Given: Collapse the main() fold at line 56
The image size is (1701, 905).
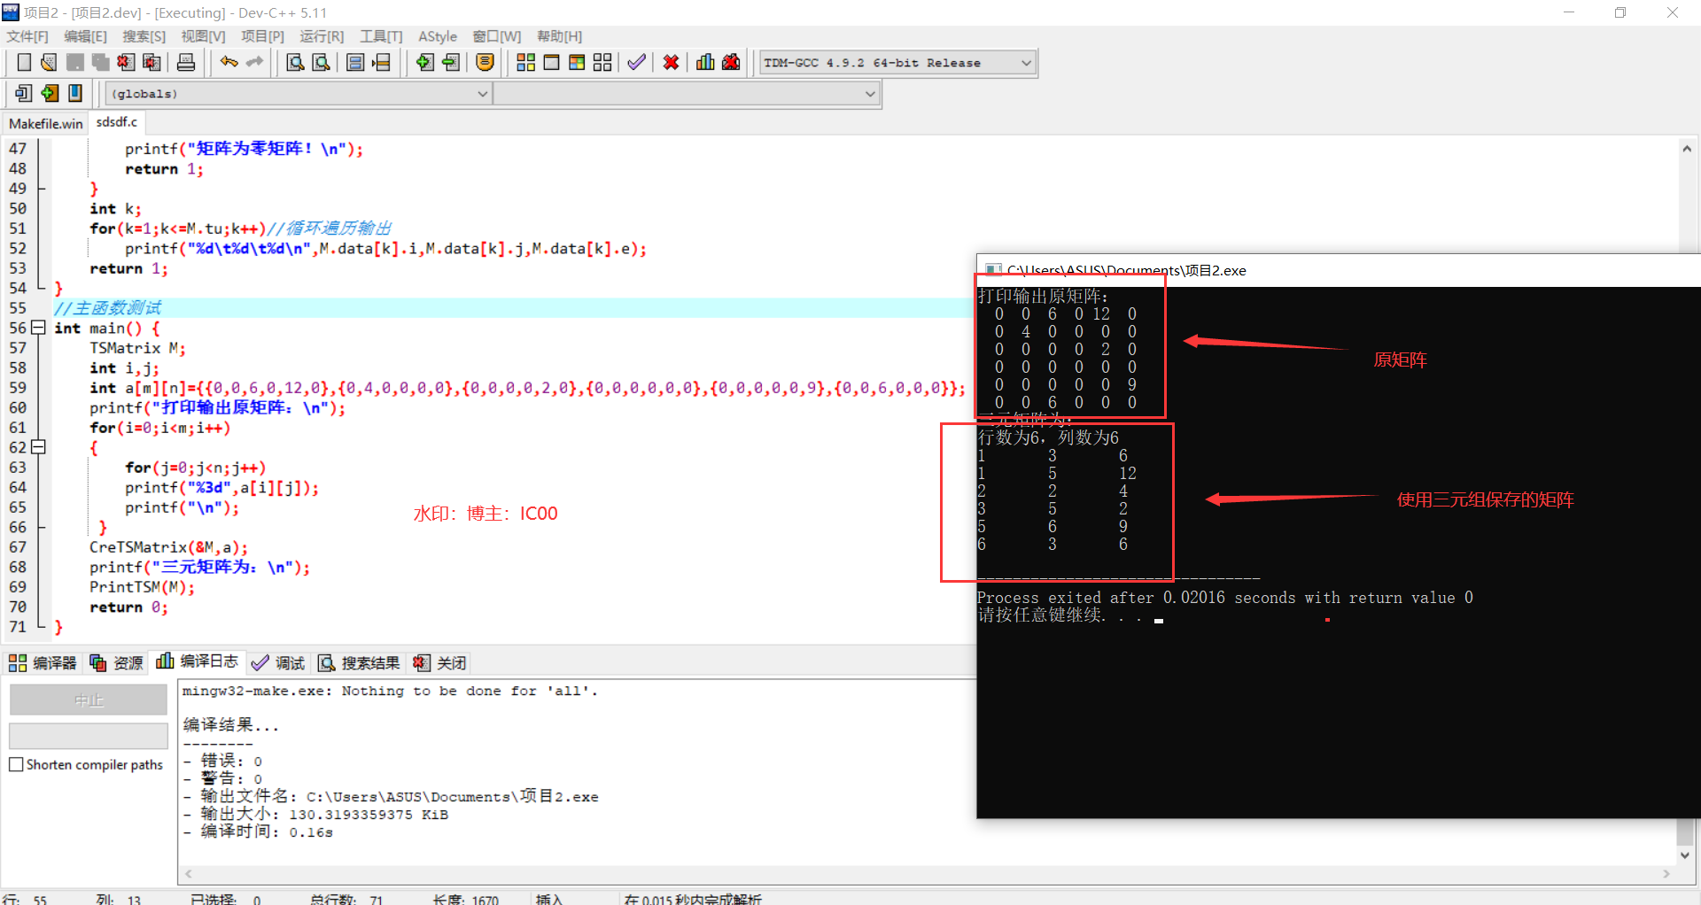Looking at the screenshot, I should [x=38, y=328].
